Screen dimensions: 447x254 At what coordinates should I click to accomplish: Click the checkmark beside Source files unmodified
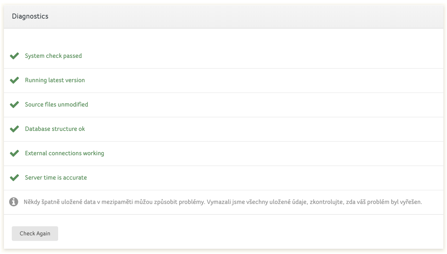(14, 104)
